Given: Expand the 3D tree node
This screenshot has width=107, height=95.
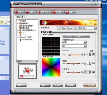Looking at the screenshot, I should click(x=18, y=33).
